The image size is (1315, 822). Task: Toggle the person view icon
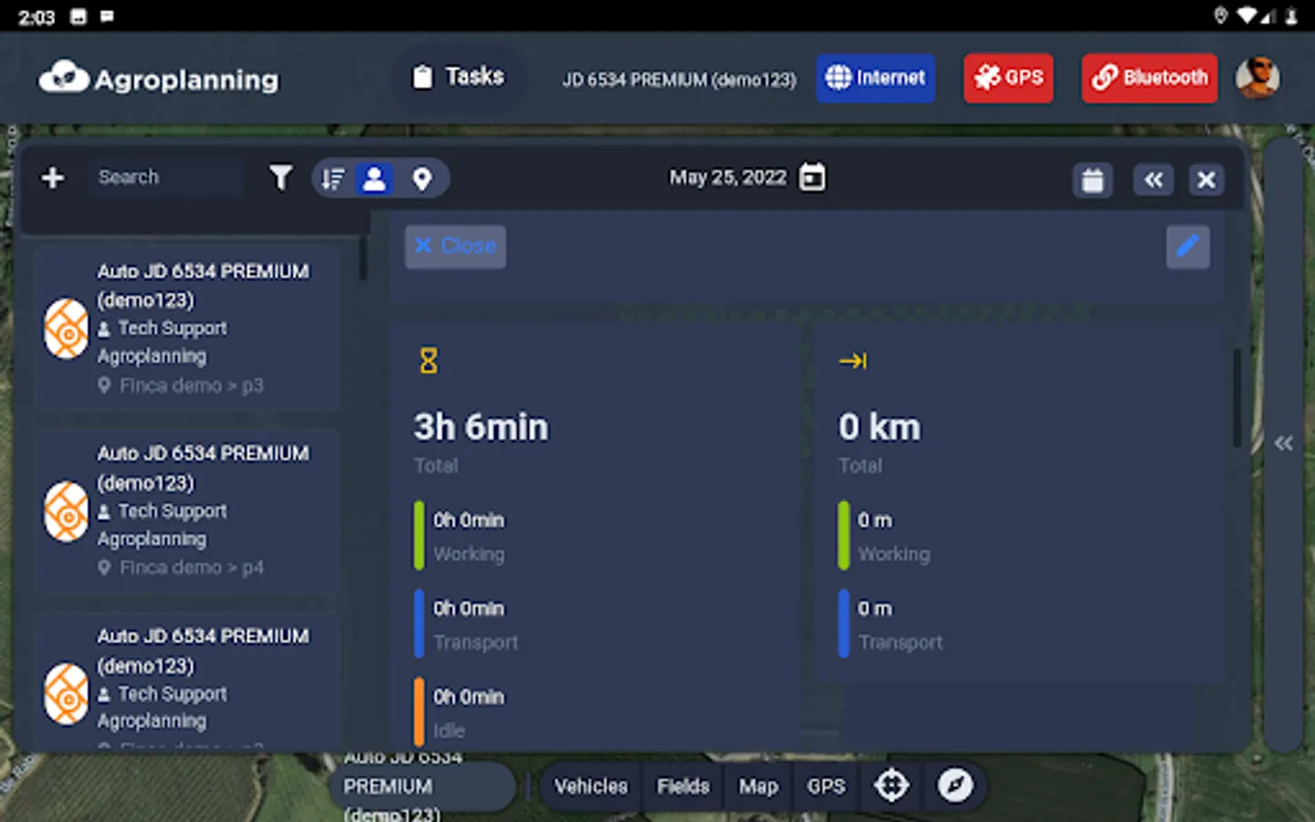[374, 178]
